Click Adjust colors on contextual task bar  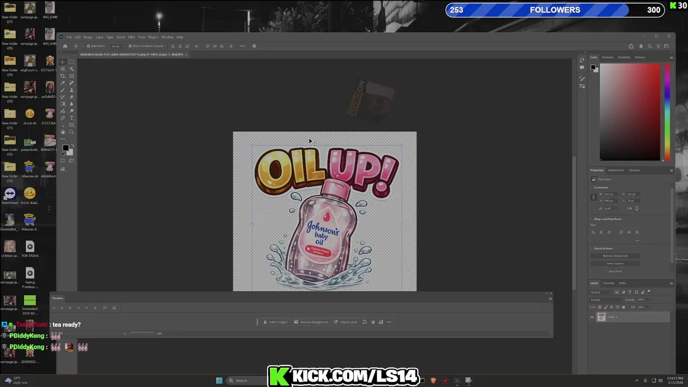(346, 322)
